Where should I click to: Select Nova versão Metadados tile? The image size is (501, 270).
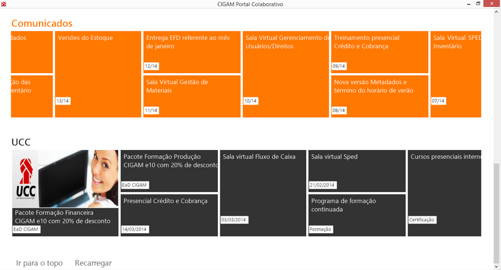pos(380,96)
